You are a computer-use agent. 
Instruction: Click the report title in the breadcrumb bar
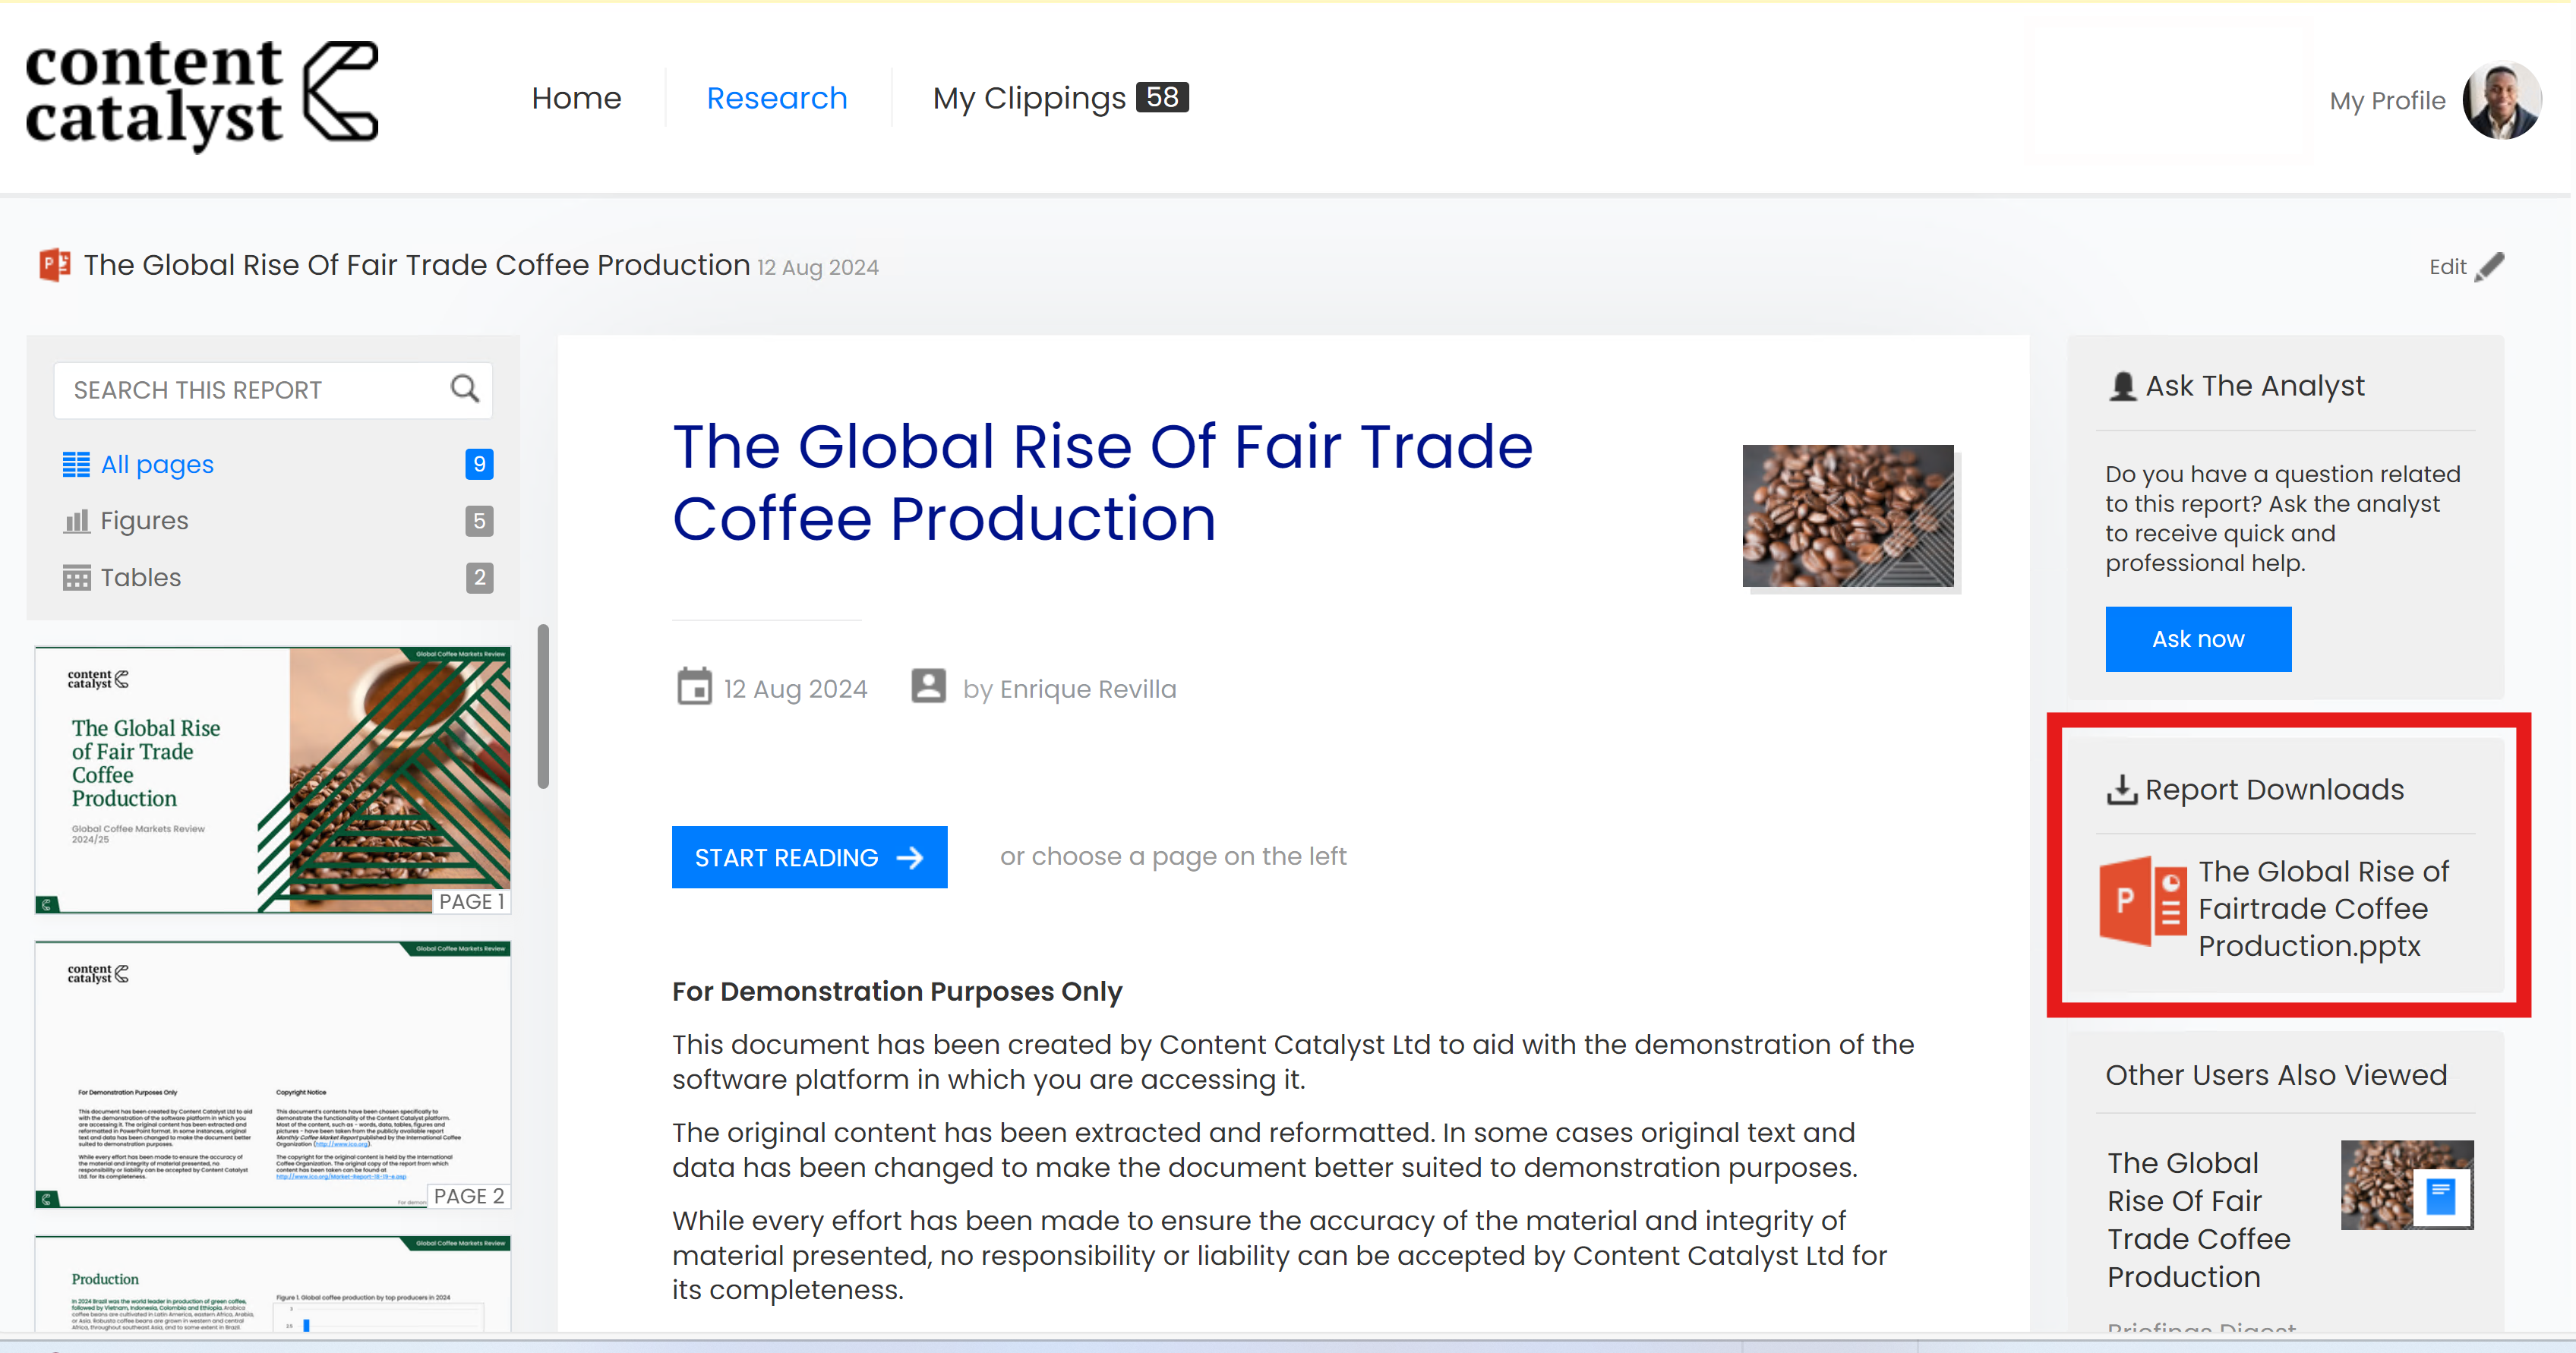coord(416,265)
